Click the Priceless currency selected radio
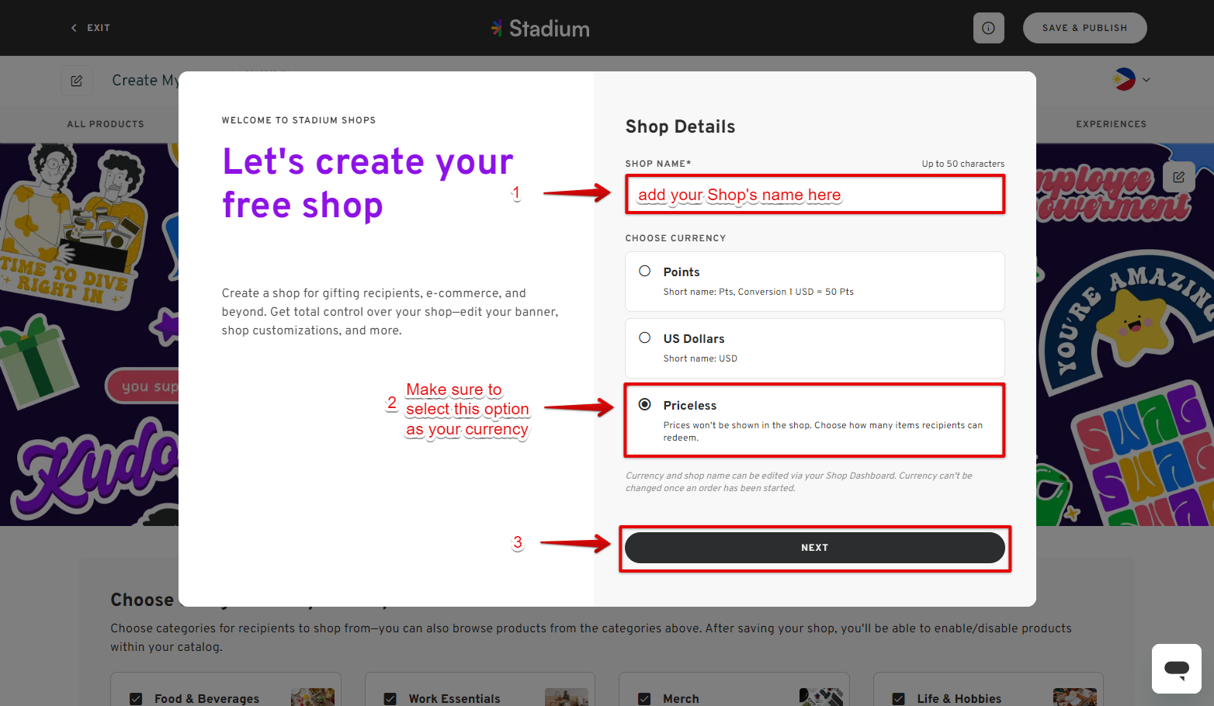1214x706 pixels. (645, 404)
